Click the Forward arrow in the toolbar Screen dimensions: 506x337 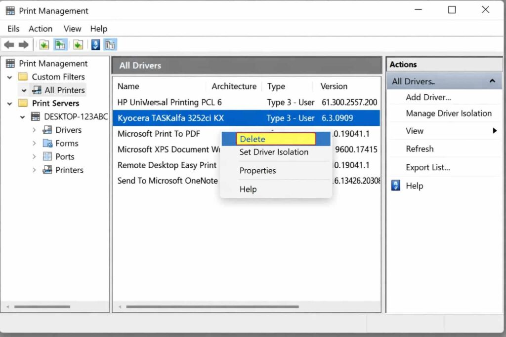[x=23, y=45]
